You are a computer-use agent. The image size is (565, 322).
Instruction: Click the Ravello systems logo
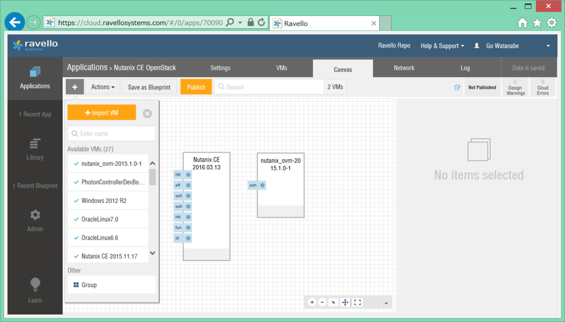[x=35, y=45]
